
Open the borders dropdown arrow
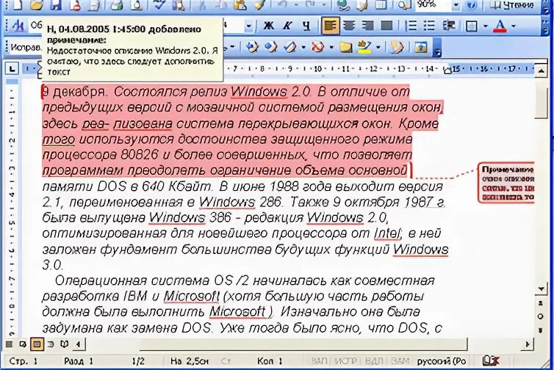point(486,26)
